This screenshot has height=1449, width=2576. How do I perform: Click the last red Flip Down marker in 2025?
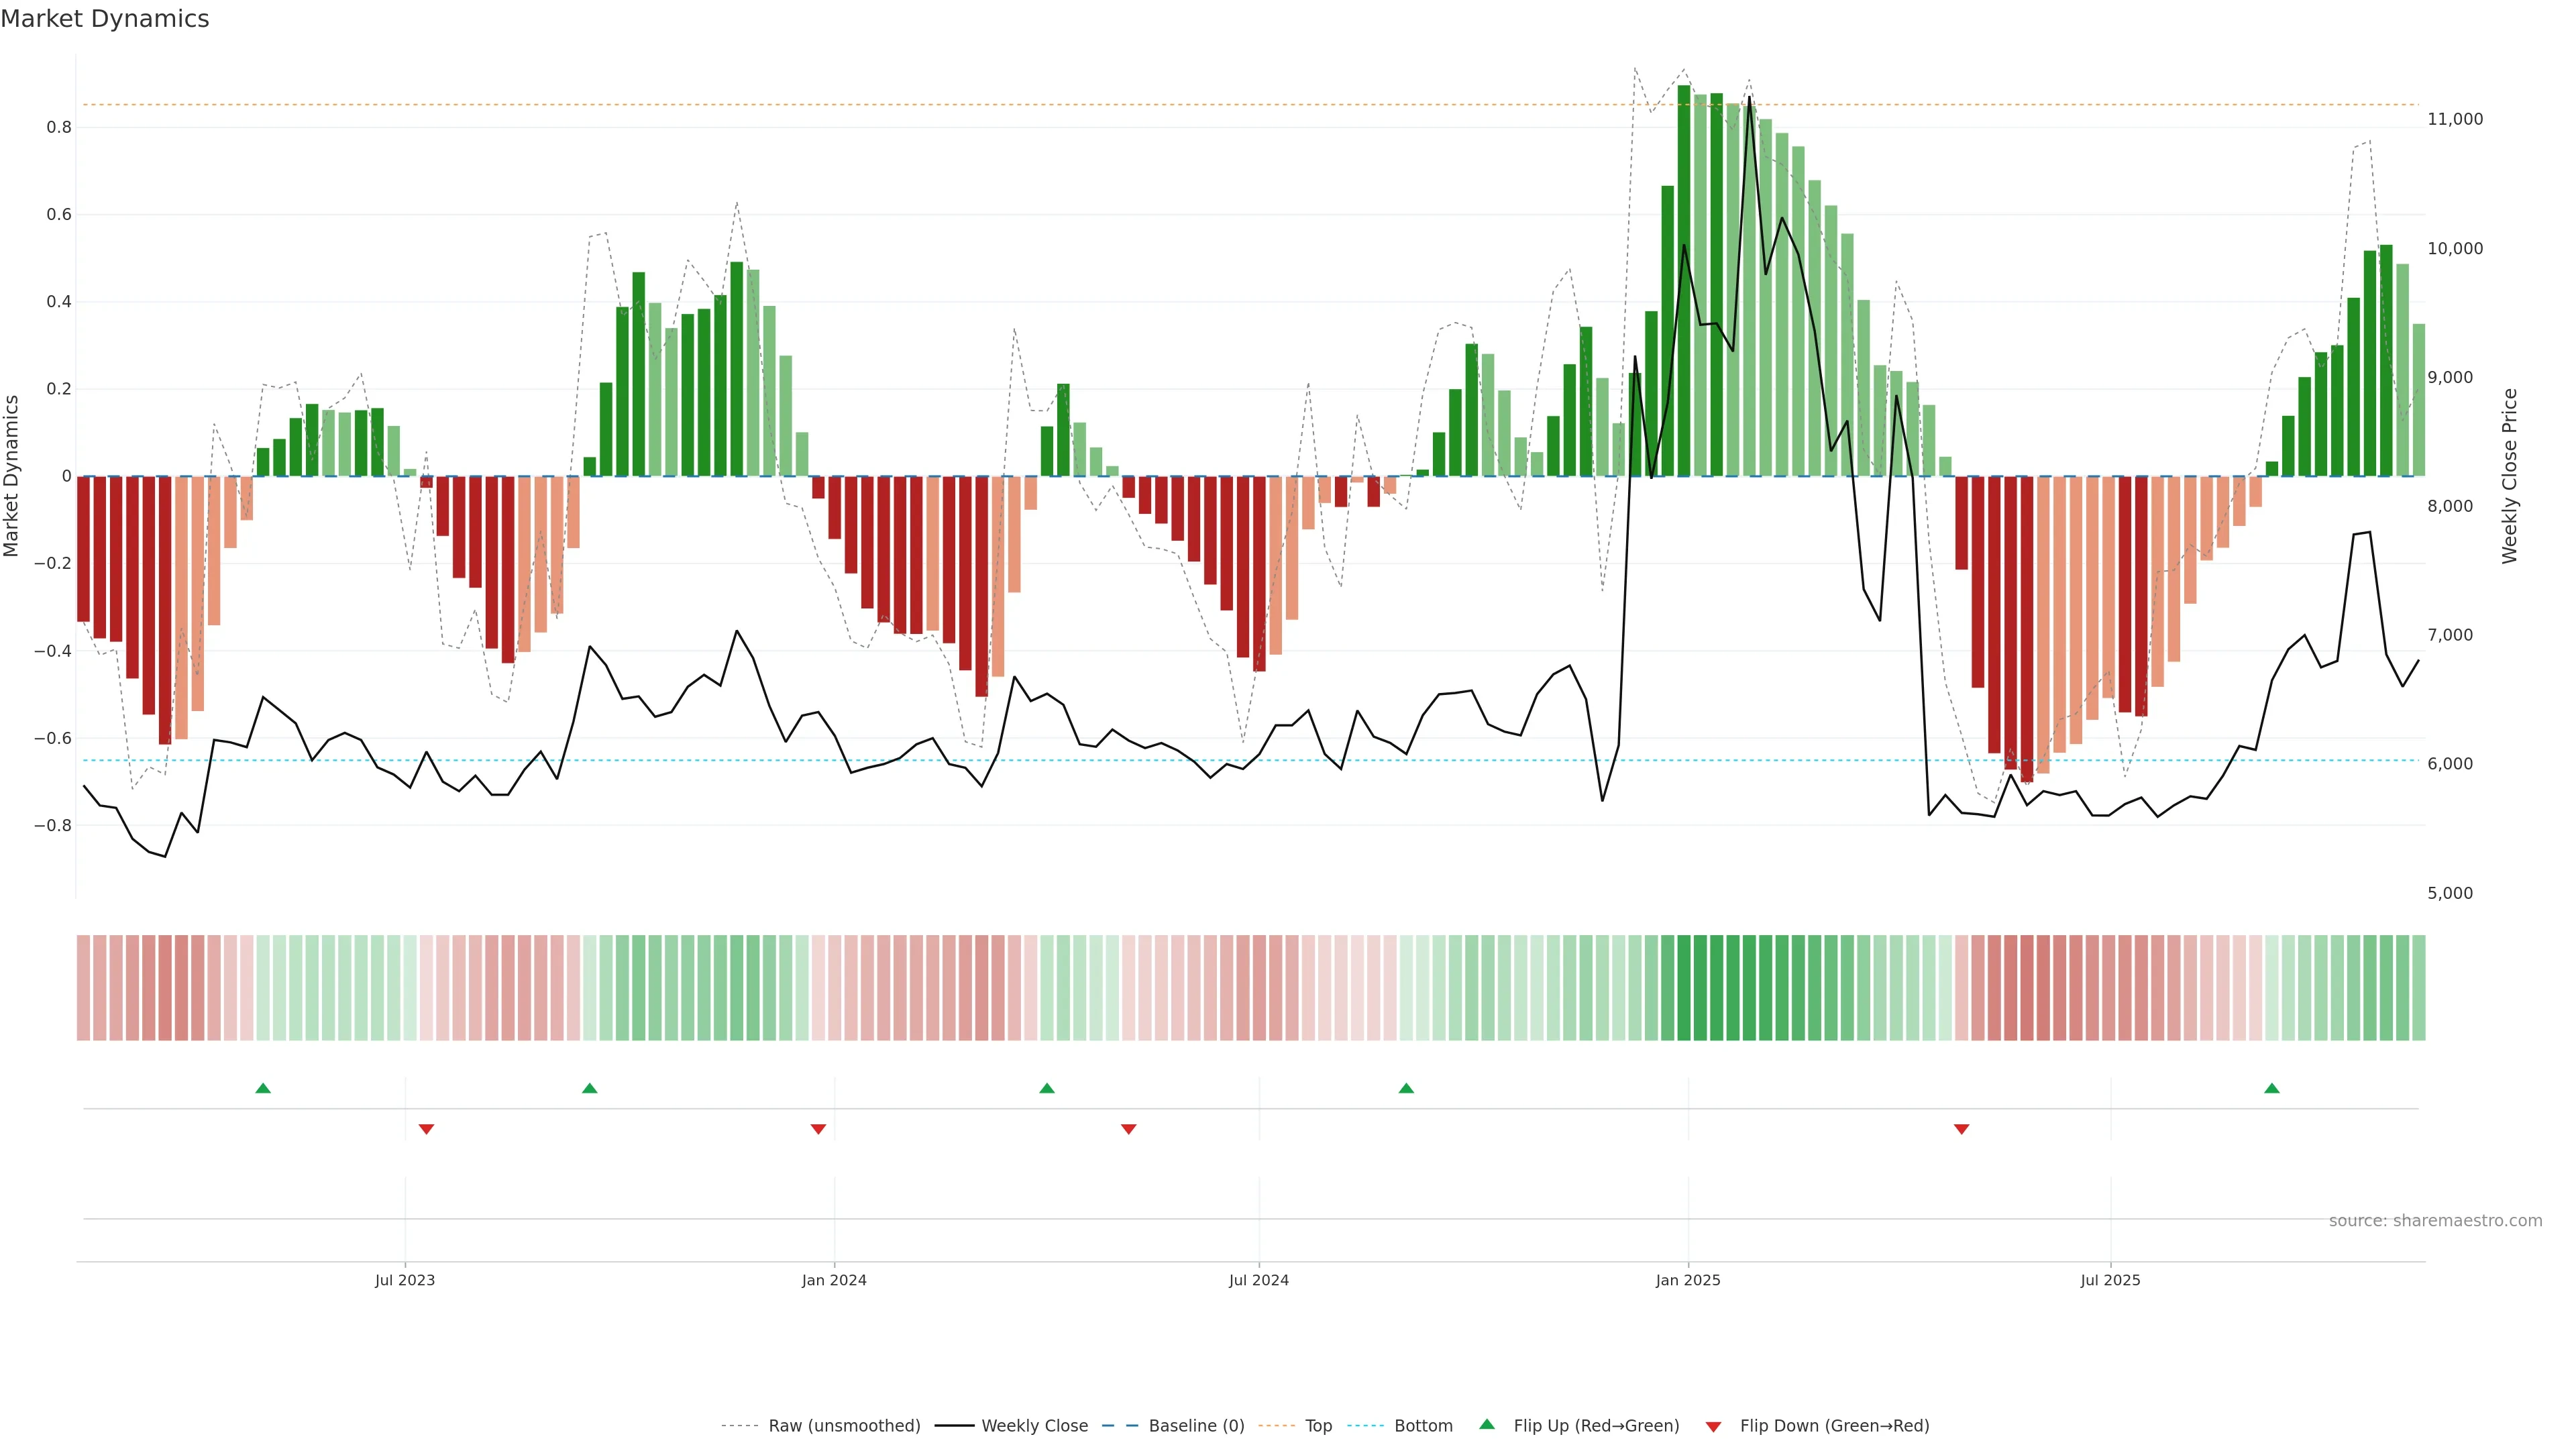(x=1961, y=1129)
